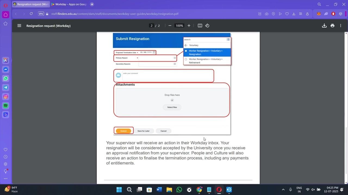
Task: Open the Windows Start menu
Action: coord(119,190)
